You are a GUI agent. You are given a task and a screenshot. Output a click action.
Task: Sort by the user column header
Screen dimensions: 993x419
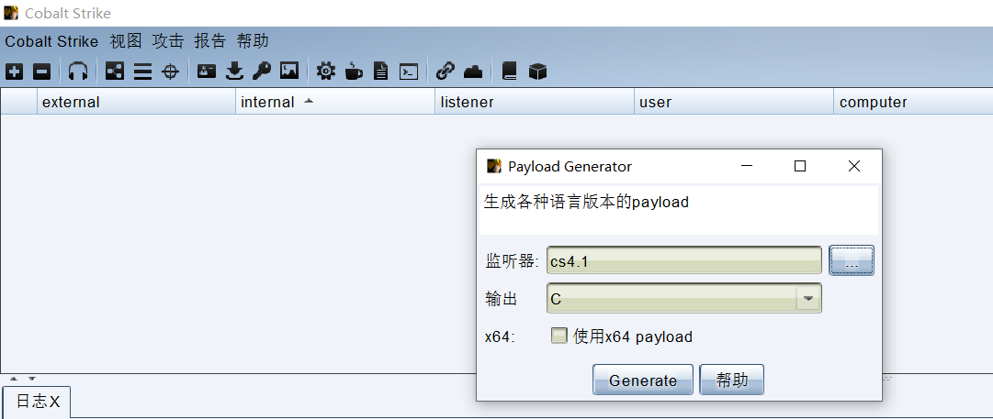734,102
